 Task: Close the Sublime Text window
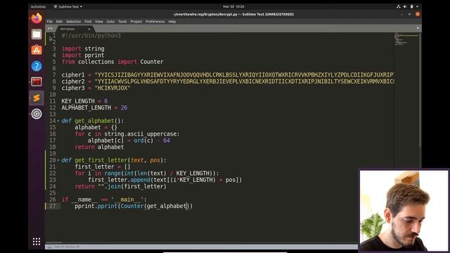pyautogui.click(x=418, y=14)
